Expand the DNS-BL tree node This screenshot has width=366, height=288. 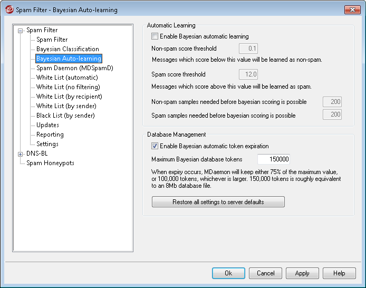tap(21, 154)
